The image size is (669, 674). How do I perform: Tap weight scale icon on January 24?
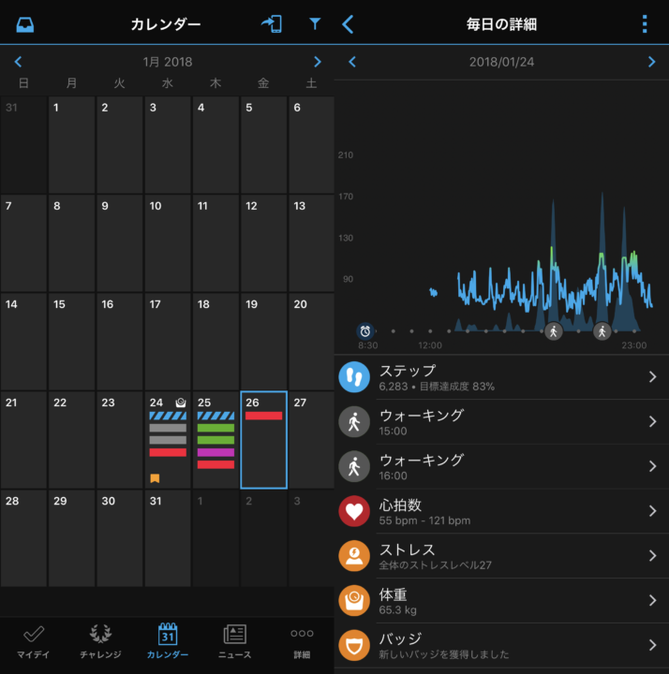(x=181, y=403)
